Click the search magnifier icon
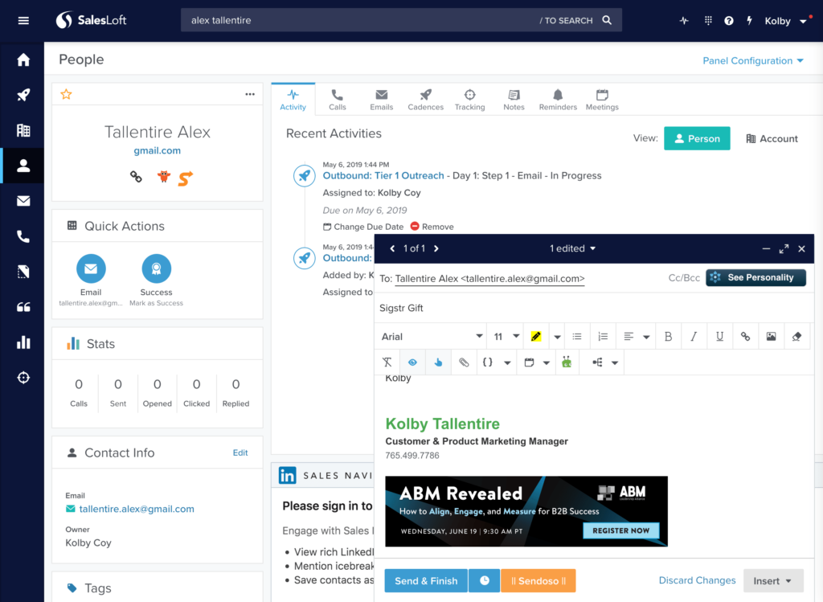 [x=607, y=20]
